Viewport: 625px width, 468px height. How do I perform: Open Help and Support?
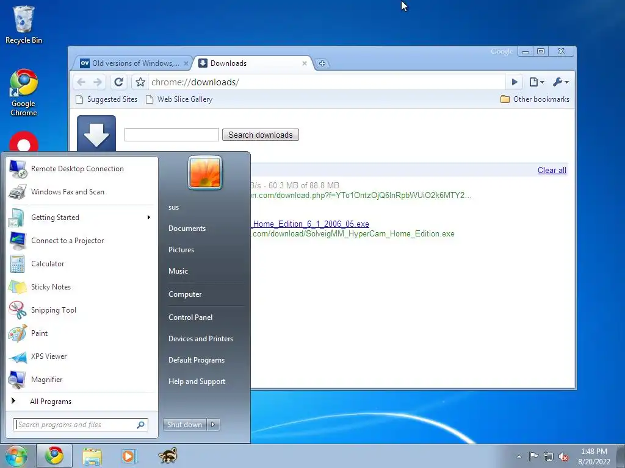click(197, 381)
